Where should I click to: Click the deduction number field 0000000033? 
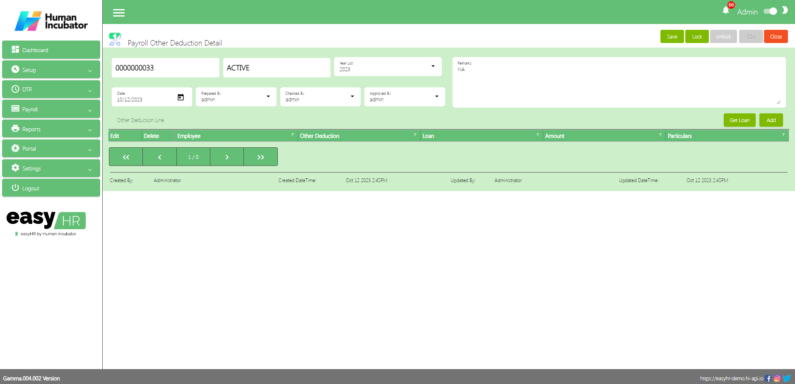pyautogui.click(x=166, y=67)
